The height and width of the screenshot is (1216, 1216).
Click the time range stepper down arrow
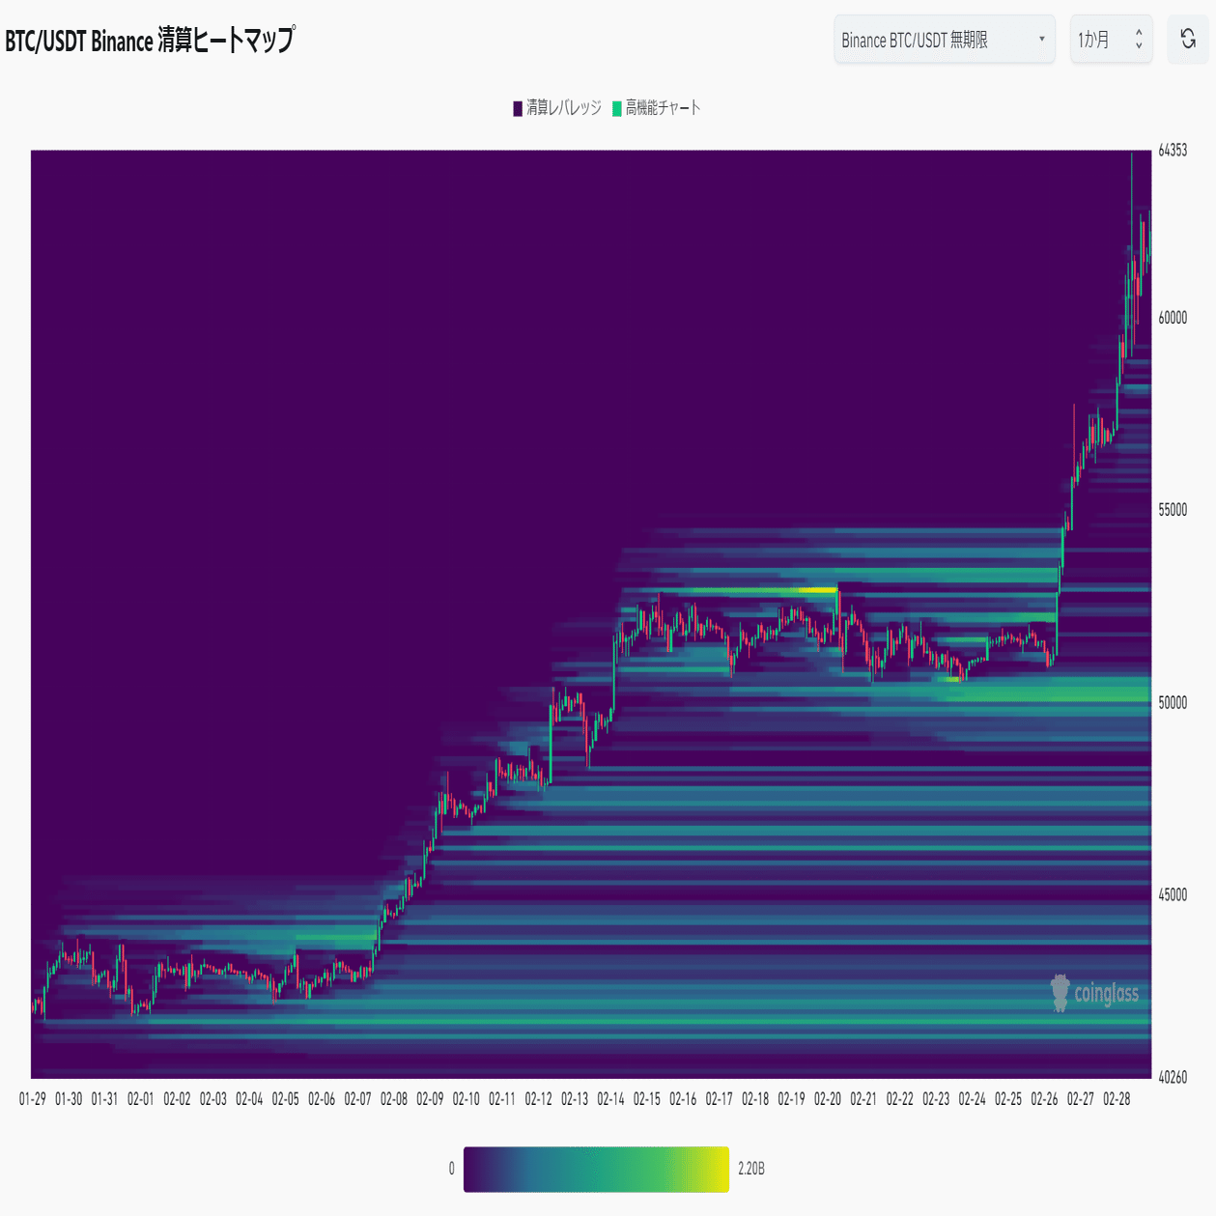pyautogui.click(x=1139, y=45)
